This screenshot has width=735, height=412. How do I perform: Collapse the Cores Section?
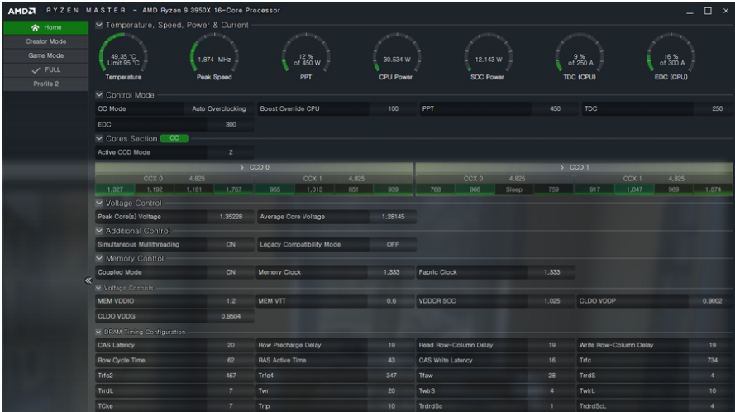99,138
